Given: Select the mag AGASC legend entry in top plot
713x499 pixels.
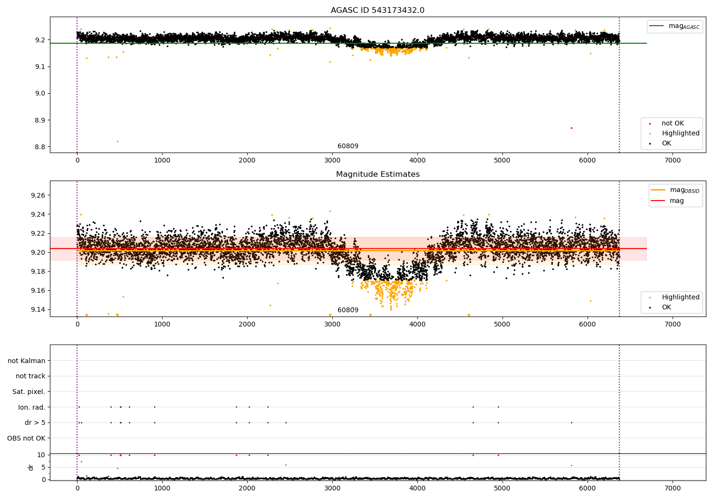Looking at the screenshot, I should [x=674, y=26].
